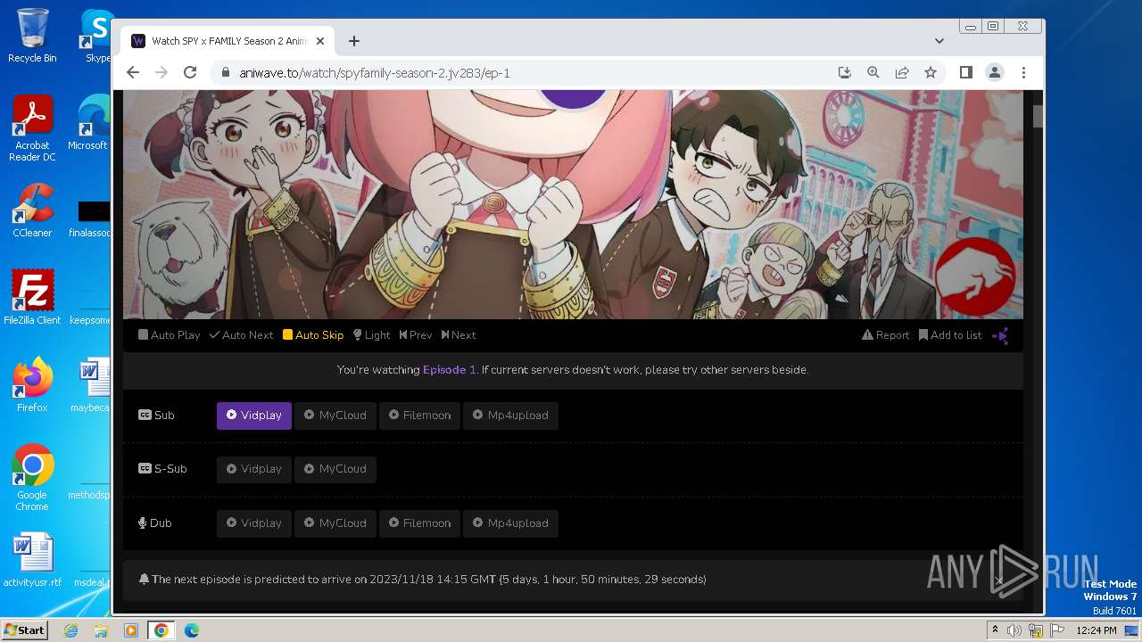1142x642 pixels.
Task: Open Microsoft Edge from taskbar
Action: point(191,630)
